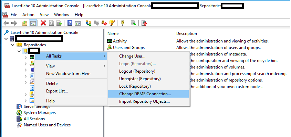Click the gray key Login toolbar icon

tap(96, 23)
